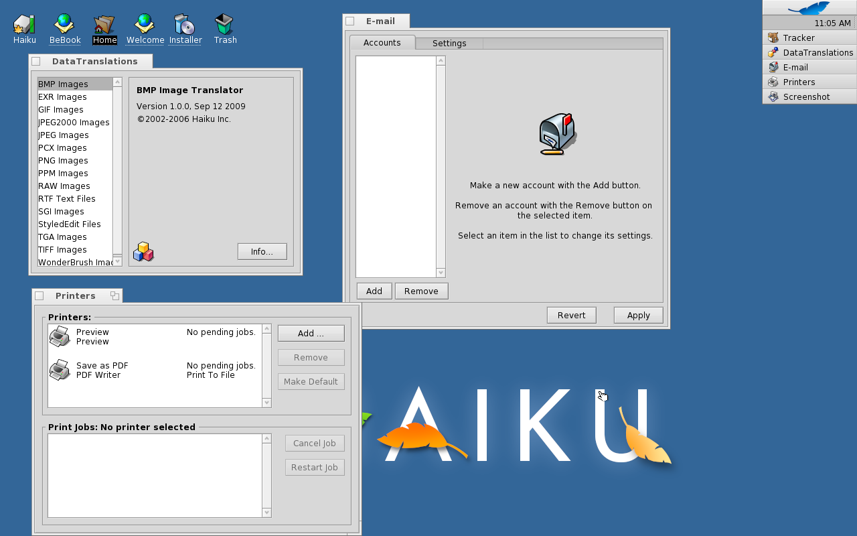
Task: Click the Info... button in DataTranslations
Action: 262,251
